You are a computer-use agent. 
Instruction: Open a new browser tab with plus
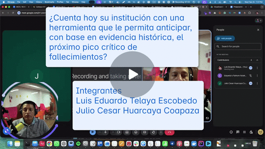251,7
